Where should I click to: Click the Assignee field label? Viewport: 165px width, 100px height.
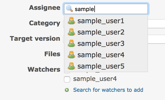45,8
